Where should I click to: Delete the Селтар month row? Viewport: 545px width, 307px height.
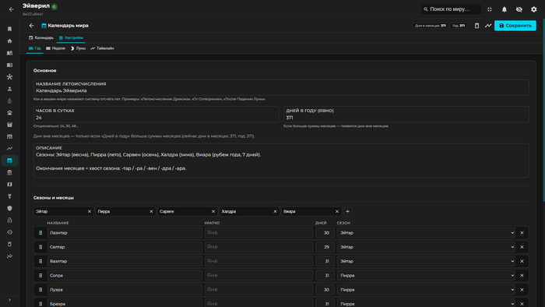[522, 247]
